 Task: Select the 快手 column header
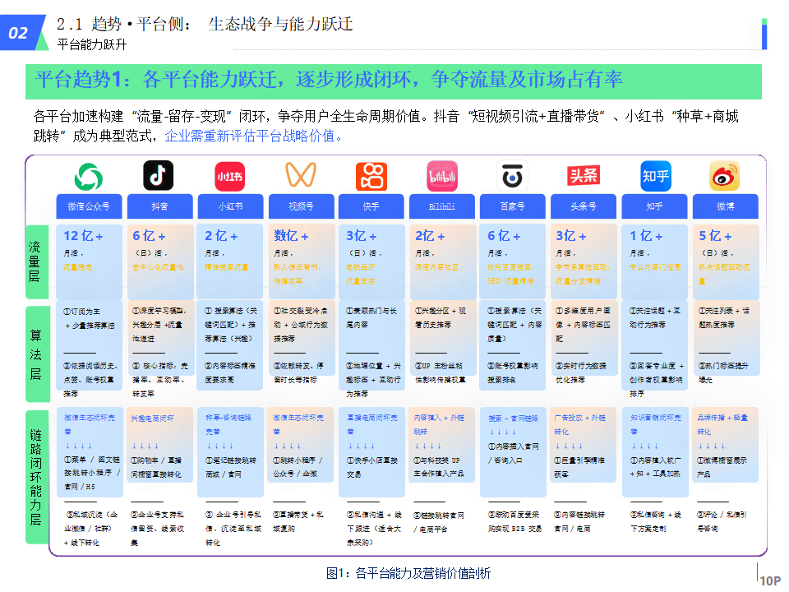(371, 206)
